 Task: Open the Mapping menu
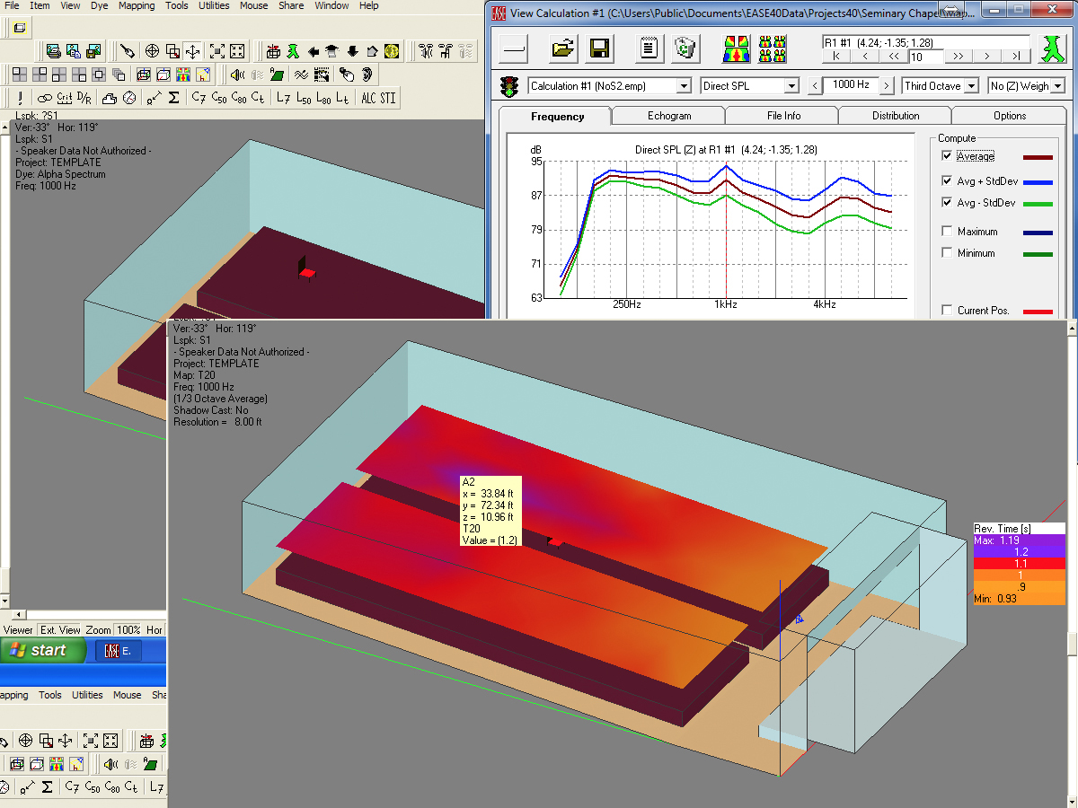tap(137, 6)
